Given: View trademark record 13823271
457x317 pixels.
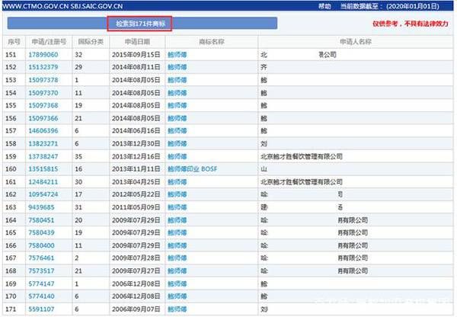Looking at the screenshot, I should pos(43,143).
